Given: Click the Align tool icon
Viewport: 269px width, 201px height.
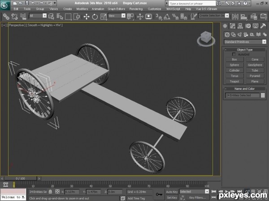Looking at the screenshot, I should (x=243, y=17).
